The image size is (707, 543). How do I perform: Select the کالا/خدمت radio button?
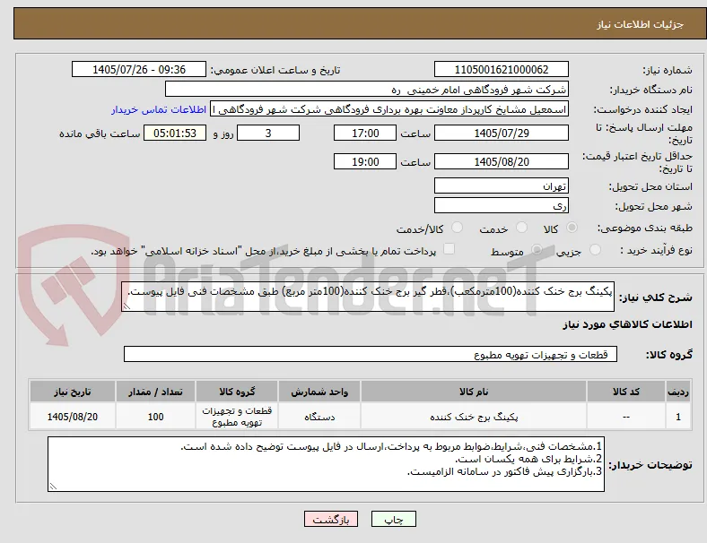(x=458, y=228)
